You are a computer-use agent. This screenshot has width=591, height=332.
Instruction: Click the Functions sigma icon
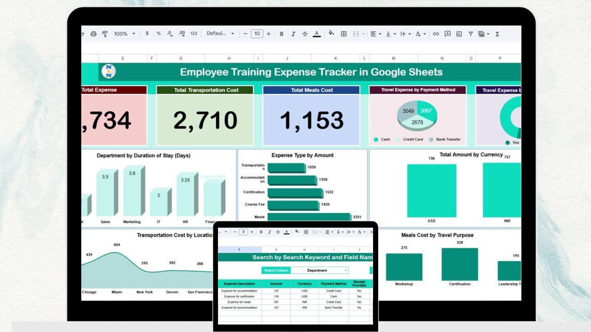[x=497, y=34]
